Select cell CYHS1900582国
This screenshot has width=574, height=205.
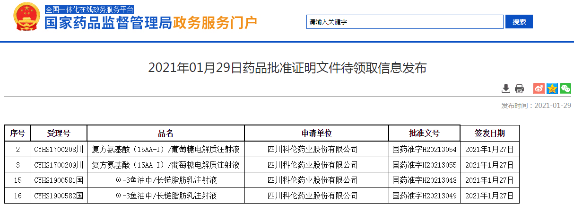pos(59,195)
